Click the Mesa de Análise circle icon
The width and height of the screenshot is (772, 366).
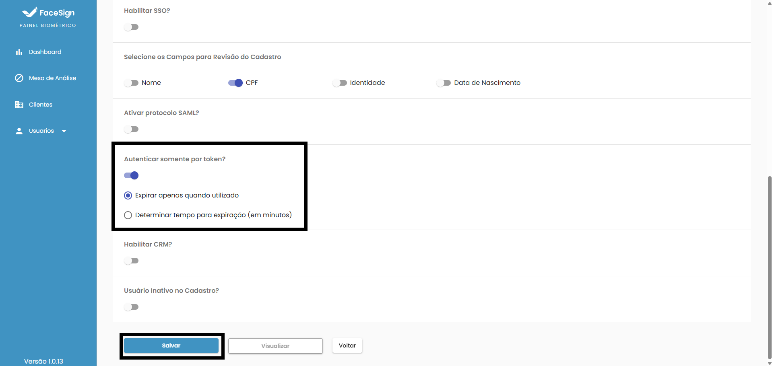point(19,78)
